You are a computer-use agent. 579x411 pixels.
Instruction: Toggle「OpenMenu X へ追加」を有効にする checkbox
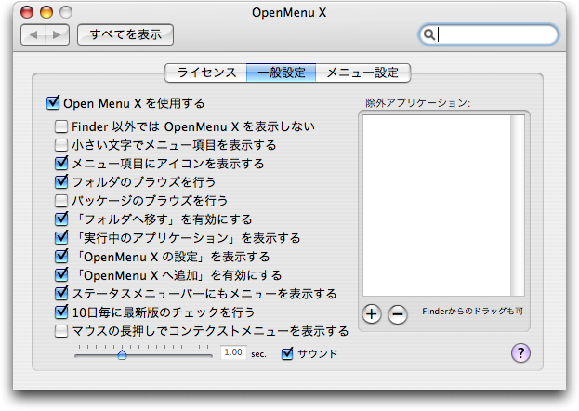tap(61, 274)
